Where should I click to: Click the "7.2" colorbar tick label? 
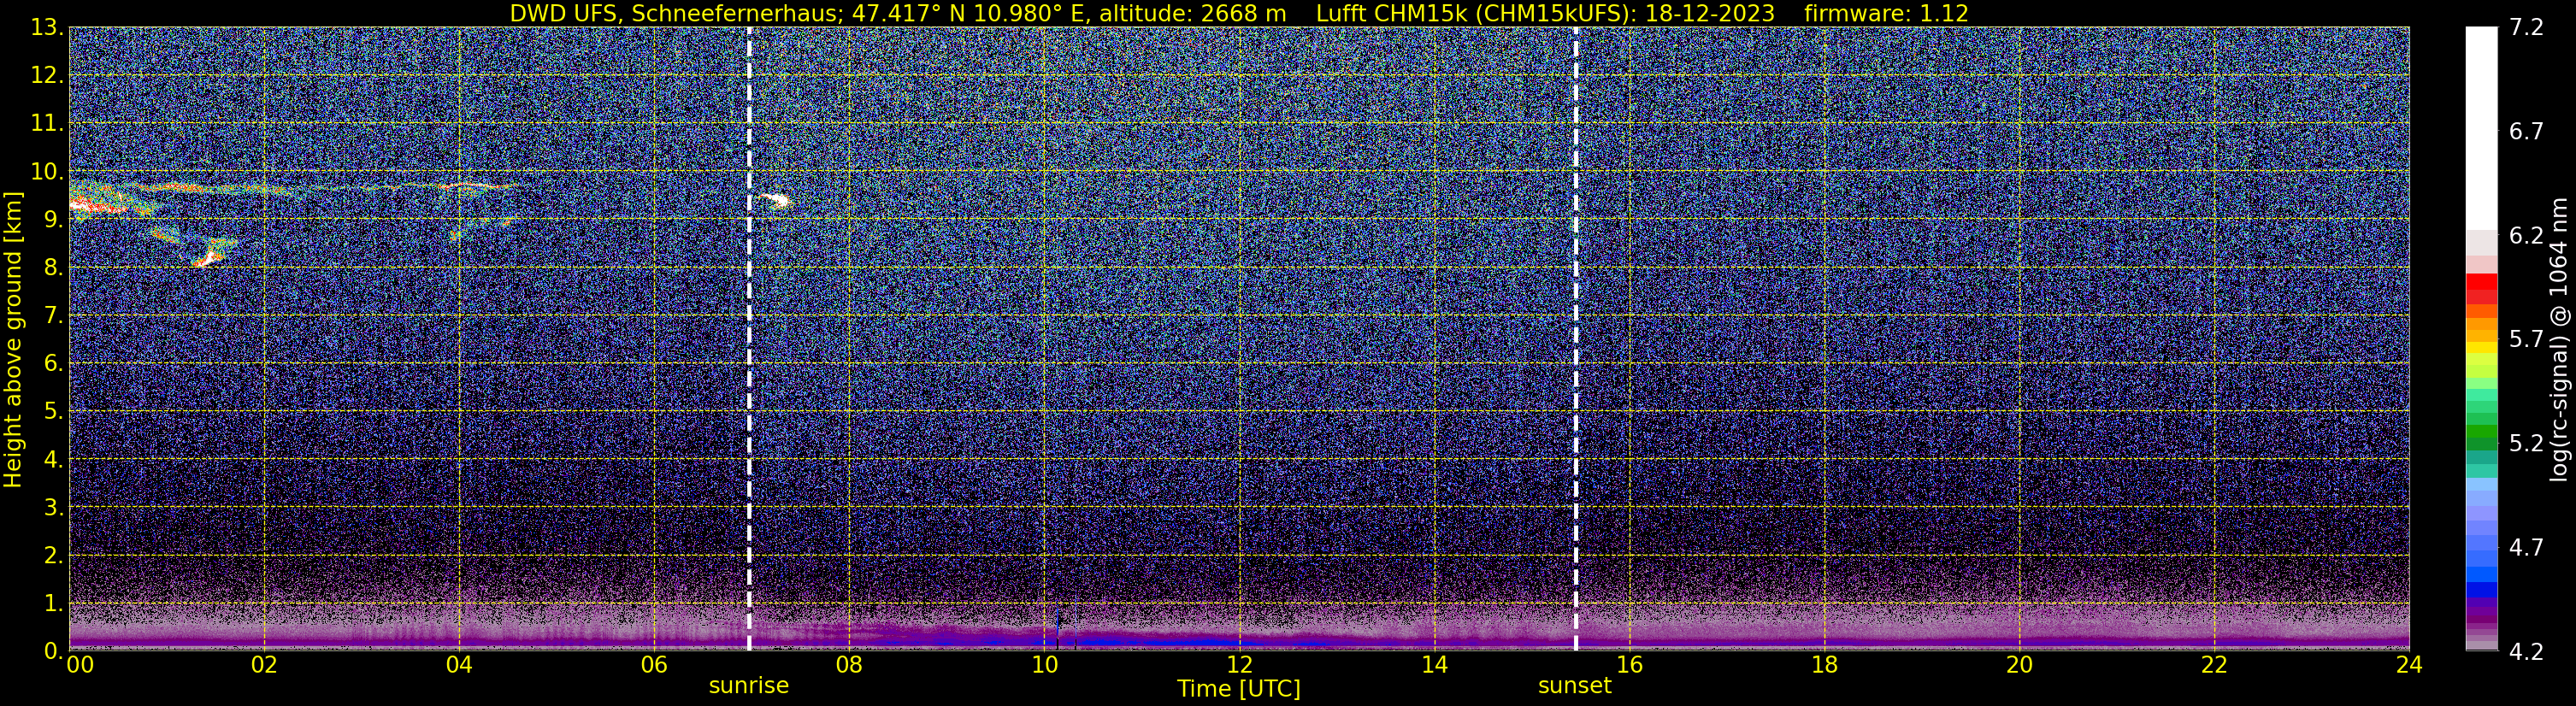pyautogui.click(x=2526, y=28)
